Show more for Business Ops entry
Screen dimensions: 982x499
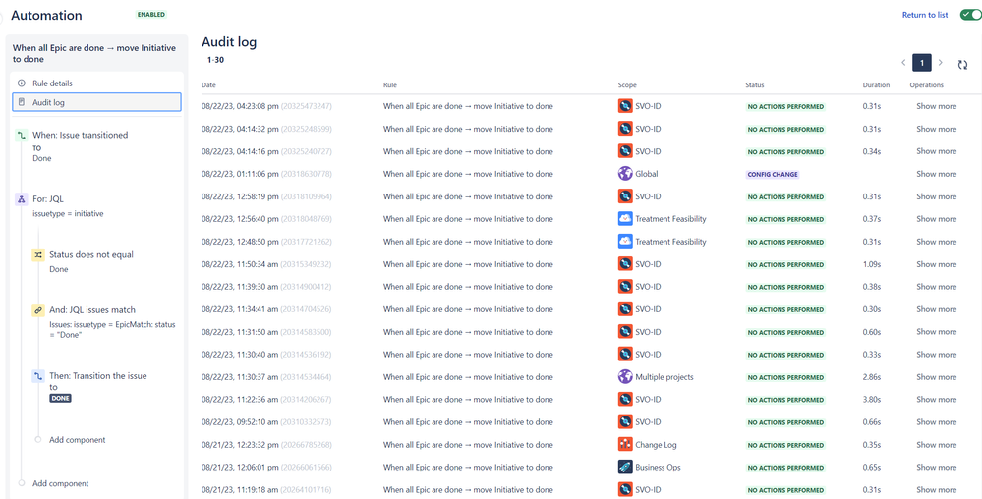tap(936, 467)
